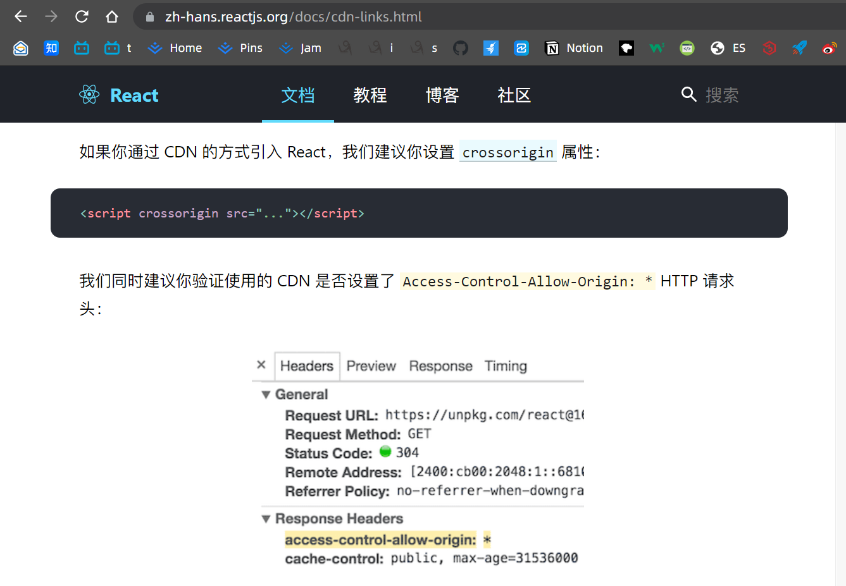
Task: Reload the current page
Action: (82, 16)
